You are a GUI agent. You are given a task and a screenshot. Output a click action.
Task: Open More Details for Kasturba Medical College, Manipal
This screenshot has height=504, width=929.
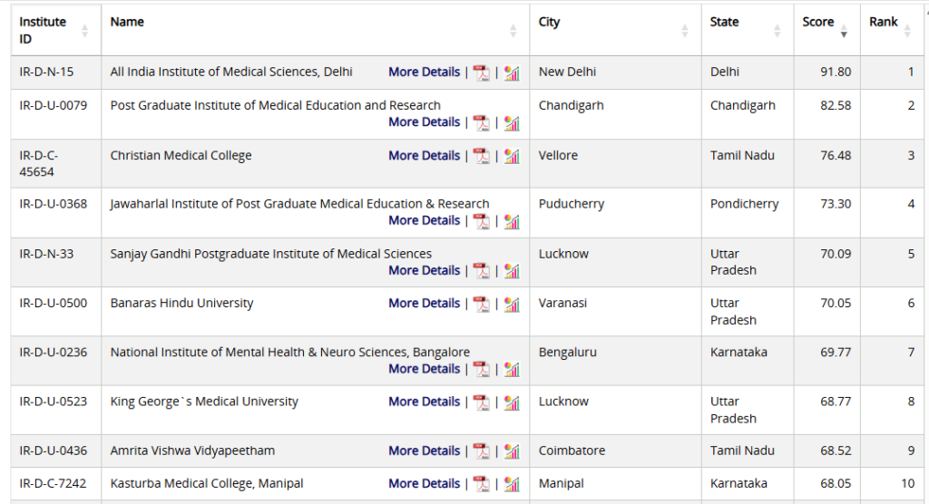point(424,484)
